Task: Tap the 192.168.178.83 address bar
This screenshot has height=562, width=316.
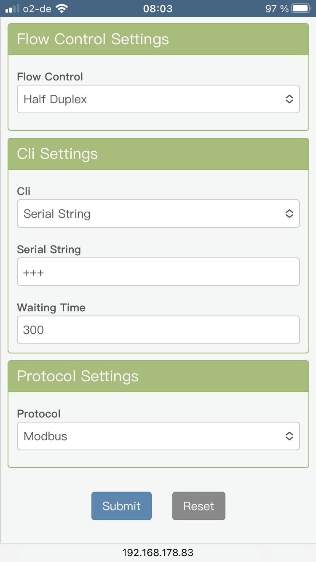Action: tap(158, 552)
